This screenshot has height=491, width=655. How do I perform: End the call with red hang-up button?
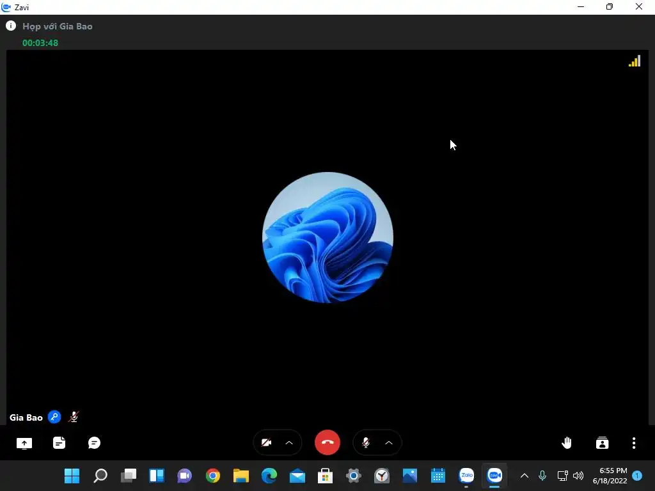click(x=327, y=442)
